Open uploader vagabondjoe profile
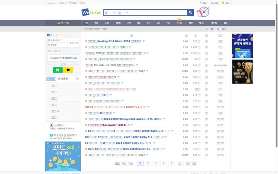278x174 pixels. click(x=220, y=65)
